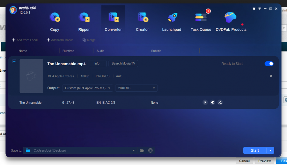Close the DVDFab window
Screen dimensions: 287x165
276,9
